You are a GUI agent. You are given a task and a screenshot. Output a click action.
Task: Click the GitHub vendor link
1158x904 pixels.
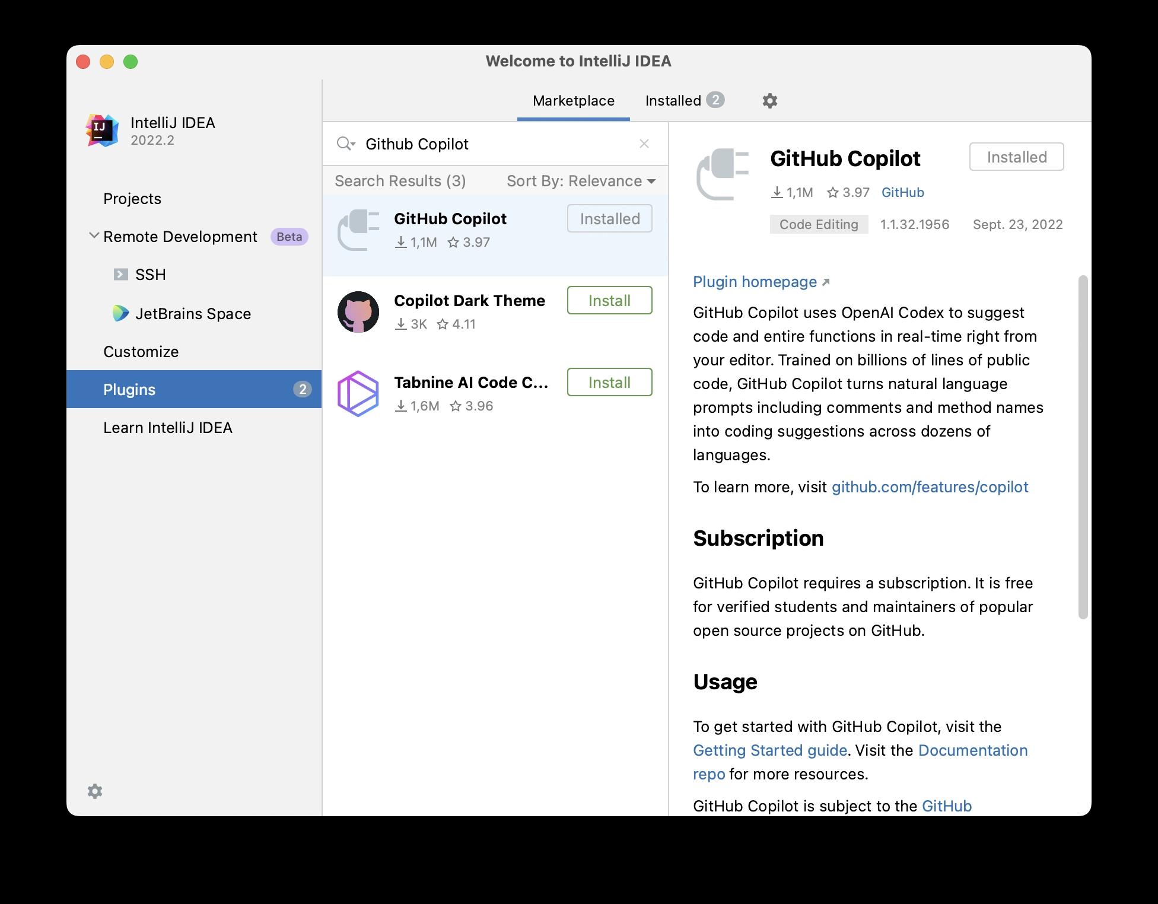coord(902,193)
